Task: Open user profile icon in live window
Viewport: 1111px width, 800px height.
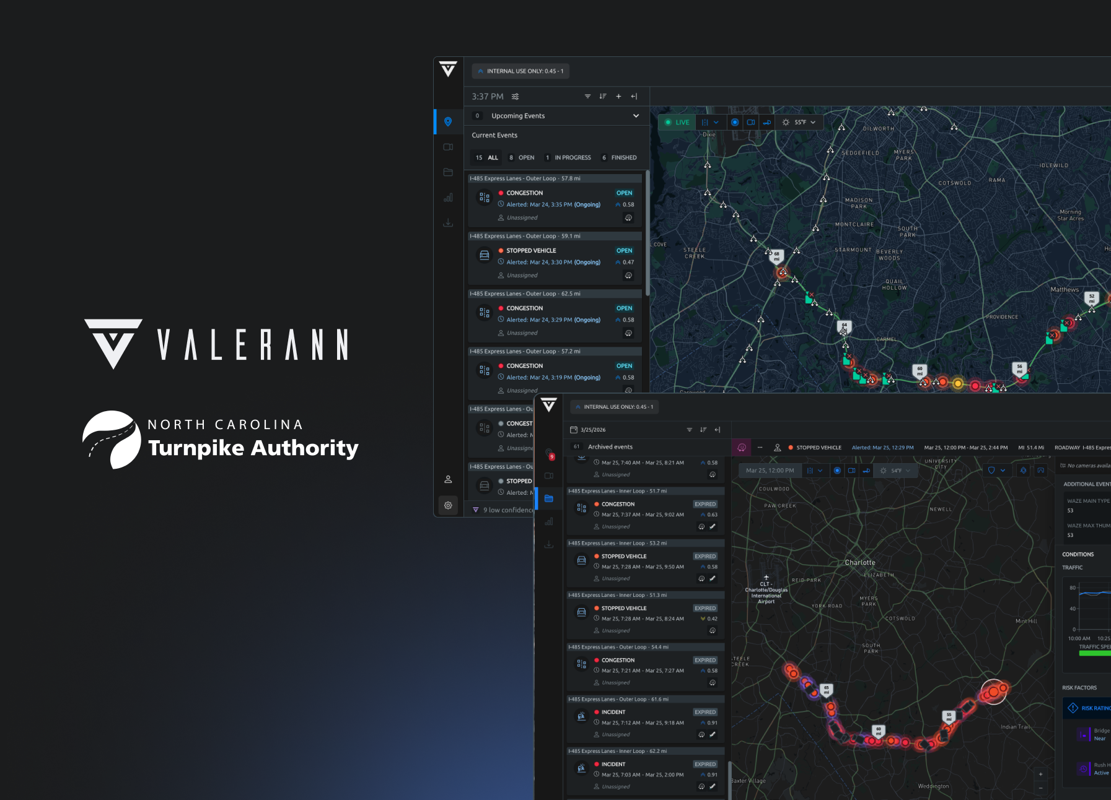Action: [x=448, y=479]
